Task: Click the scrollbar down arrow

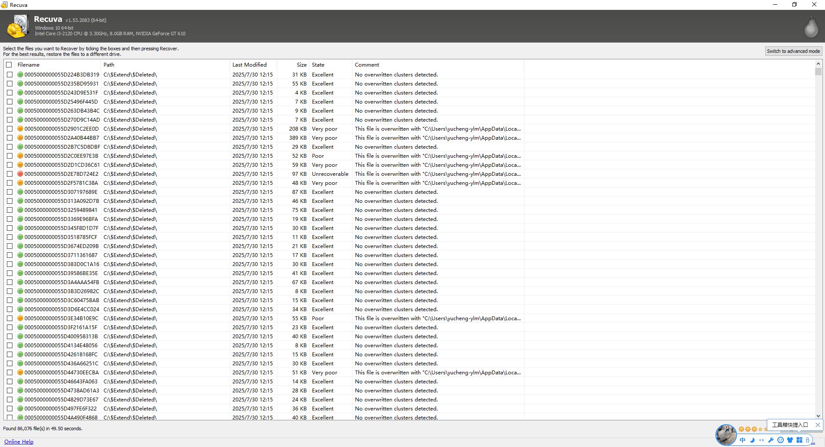Action: click(x=818, y=416)
